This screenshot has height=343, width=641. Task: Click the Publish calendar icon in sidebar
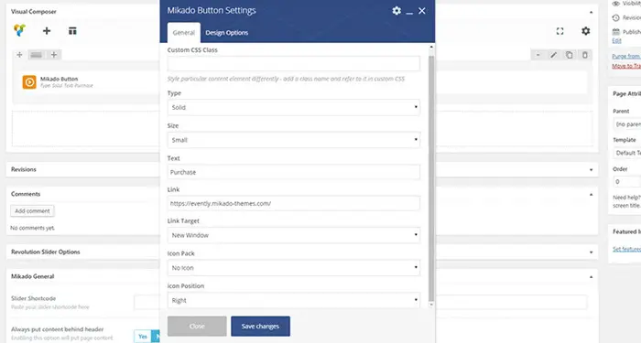coord(615,32)
